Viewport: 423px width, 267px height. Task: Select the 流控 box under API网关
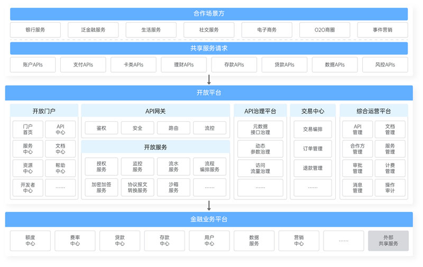point(209,128)
